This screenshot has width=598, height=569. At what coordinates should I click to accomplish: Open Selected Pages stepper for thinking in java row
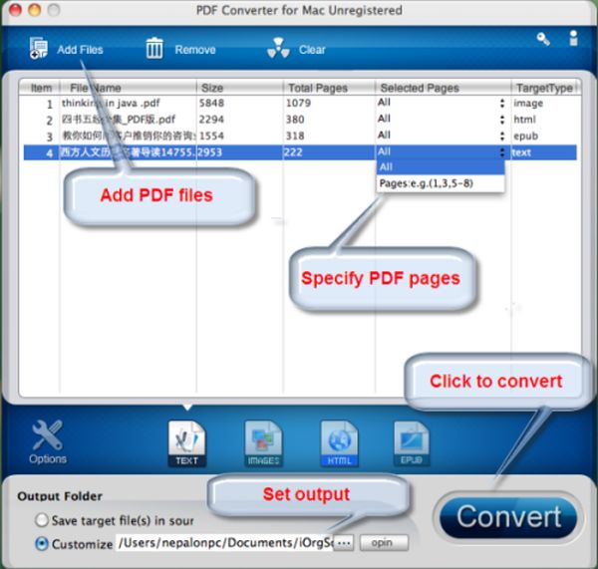coord(502,103)
